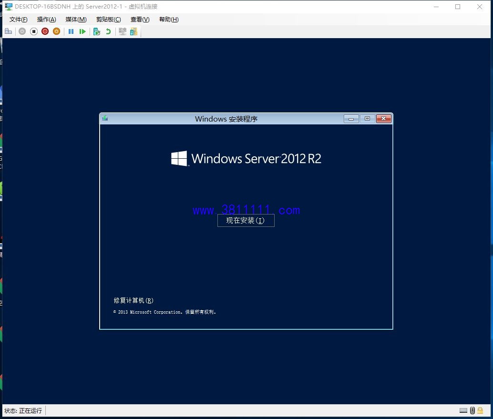The height and width of the screenshot is (419, 493).
Task: Click the last icon on the VM toolbar
Action: [134, 31]
